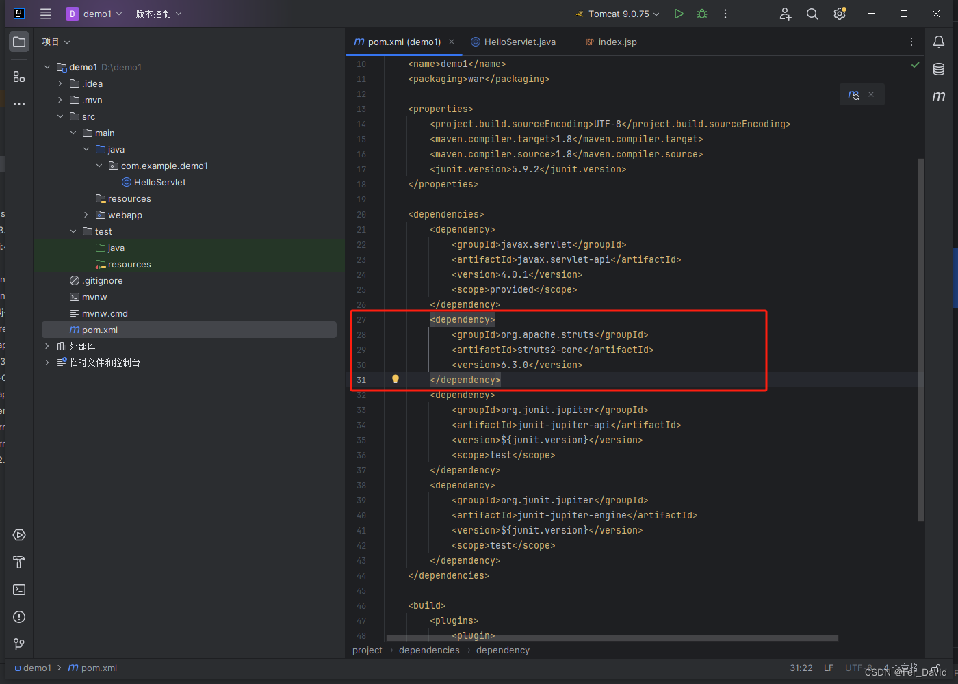Click editor vertical scrollbar
958x684 pixels.
pos(920,339)
